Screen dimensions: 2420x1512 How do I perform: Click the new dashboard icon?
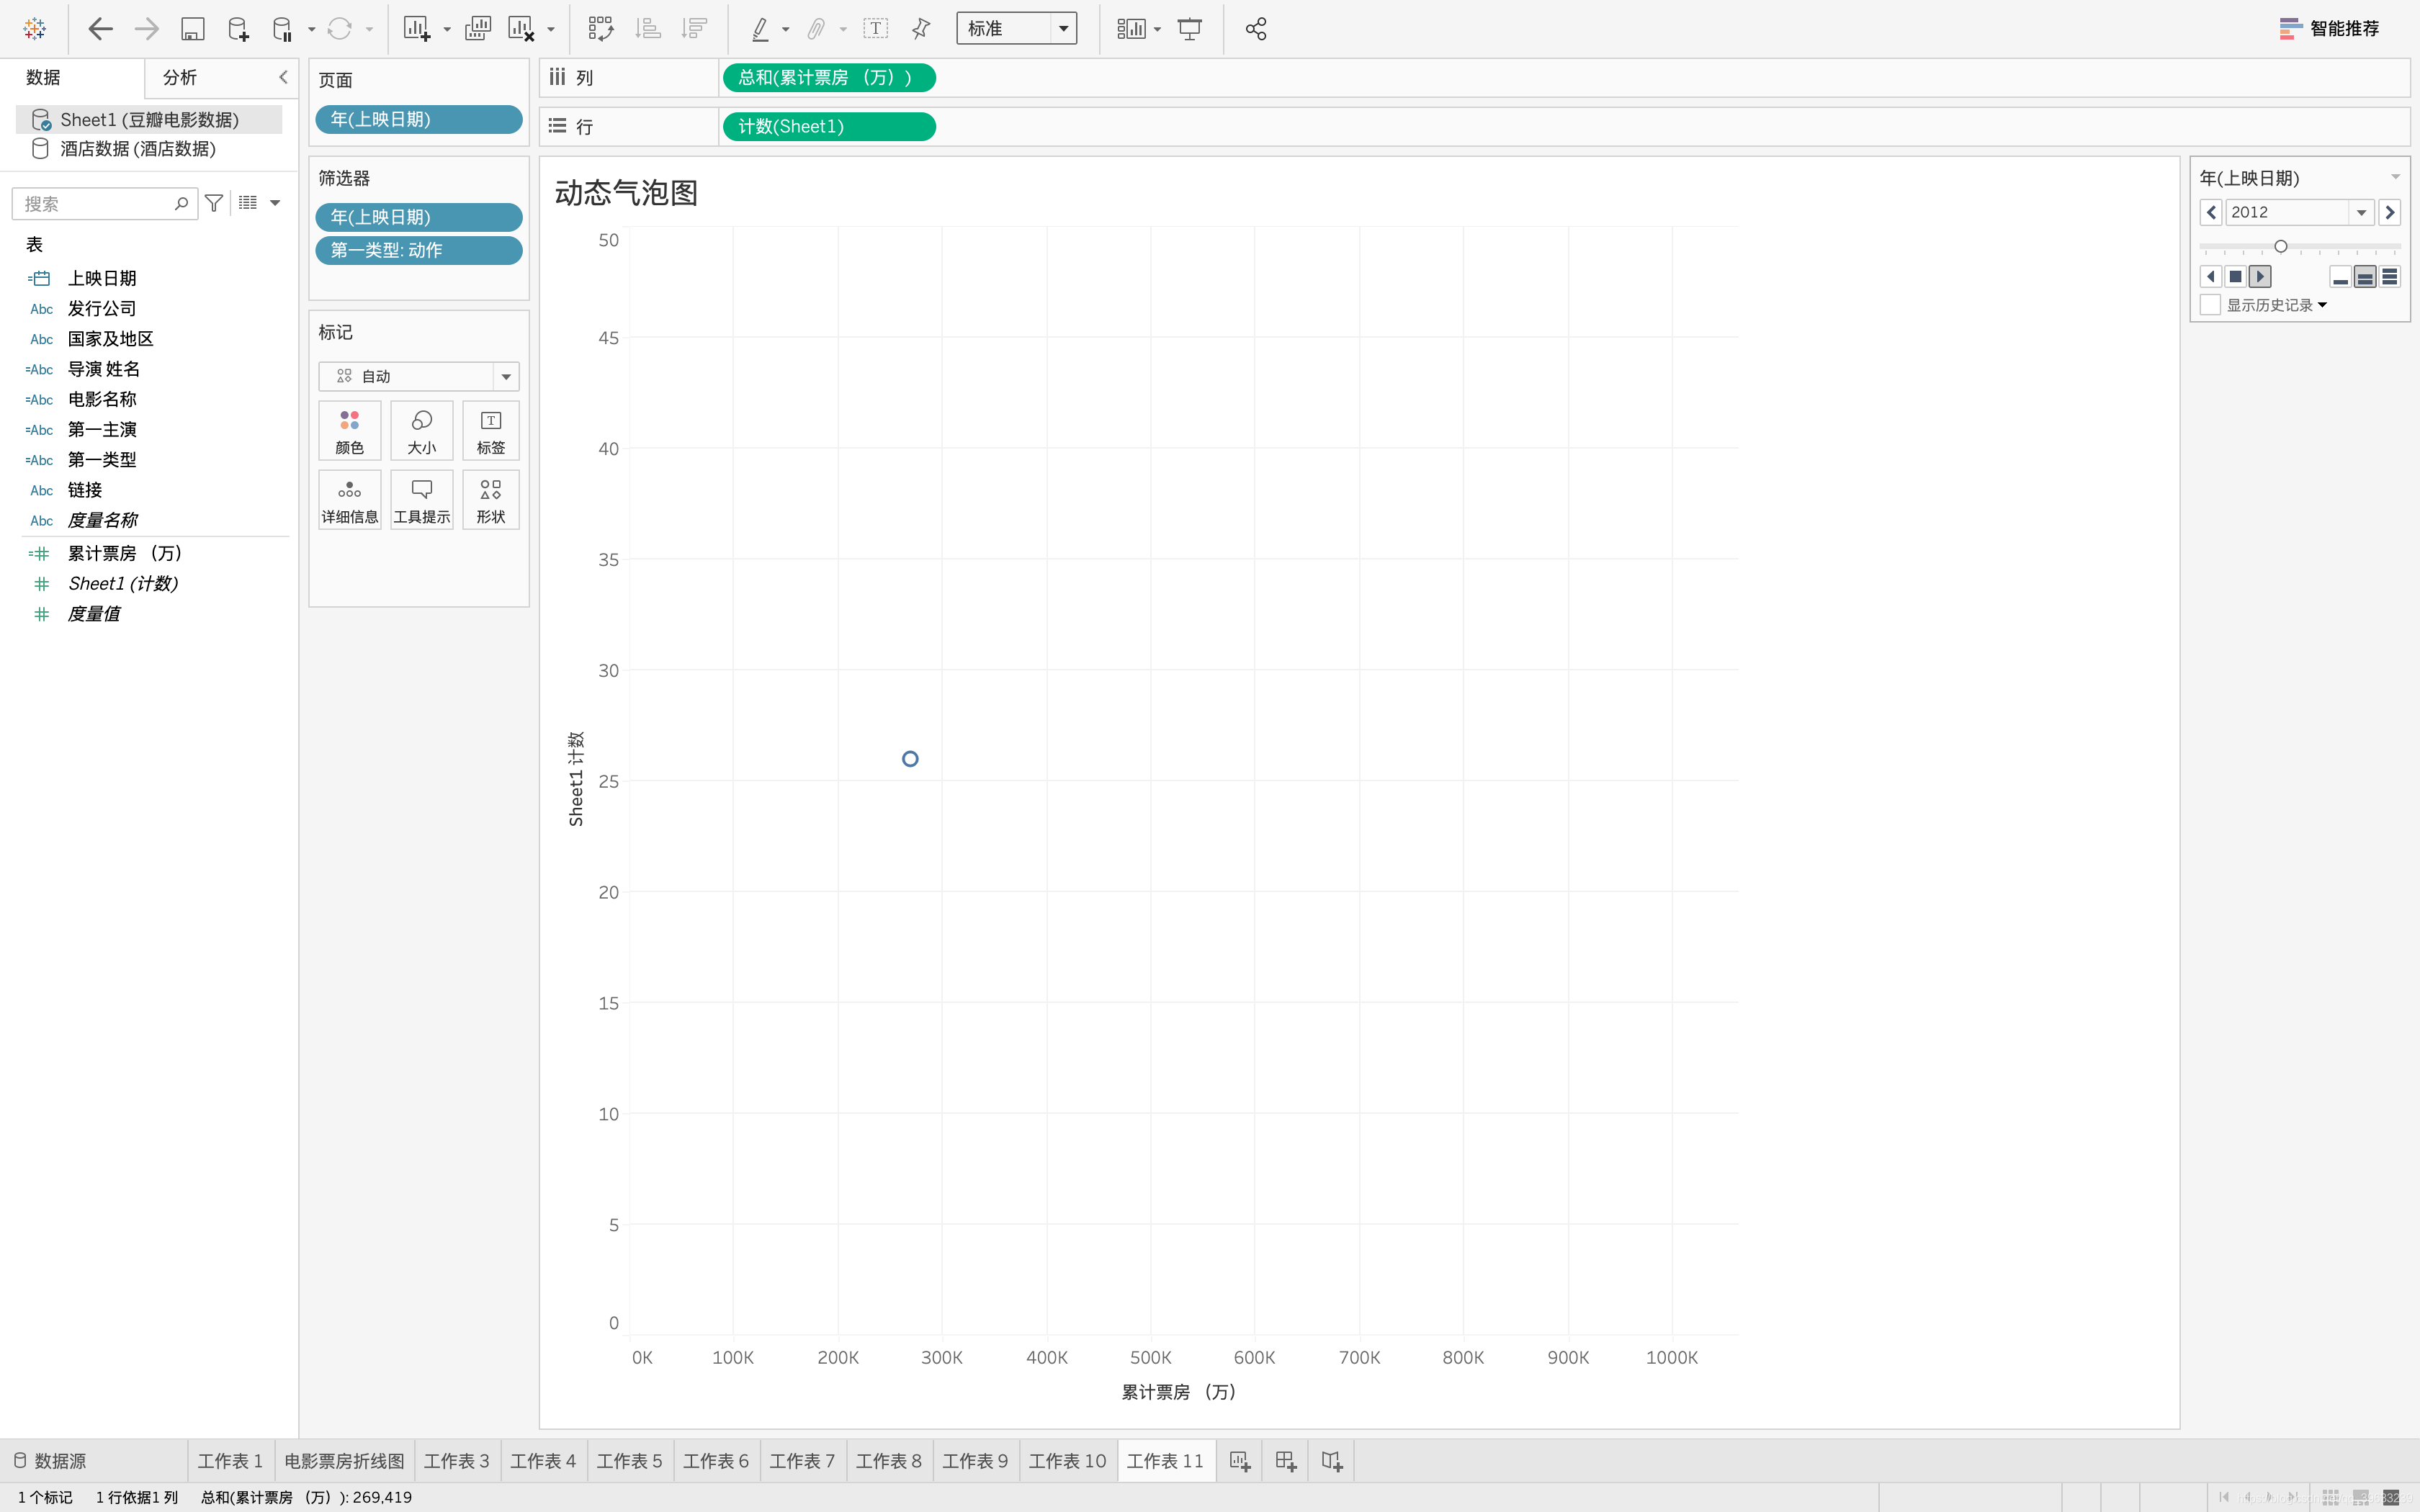(1285, 1461)
